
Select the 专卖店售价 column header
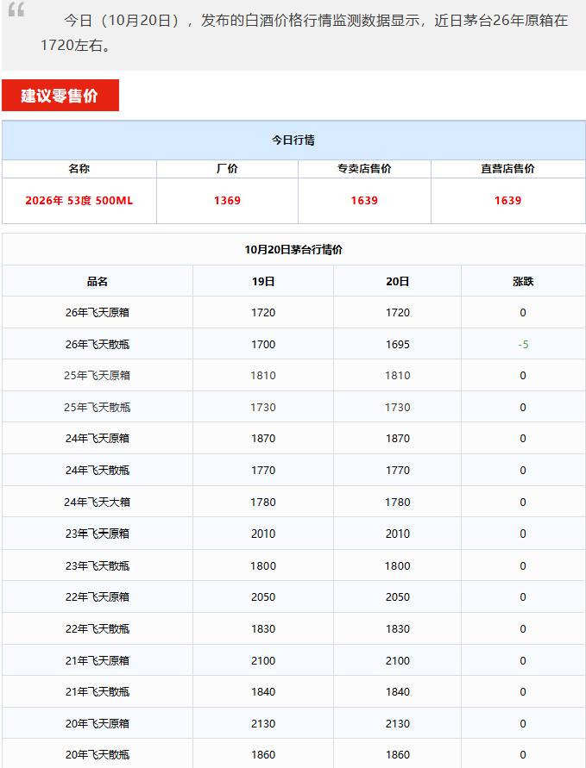click(x=364, y=169)
